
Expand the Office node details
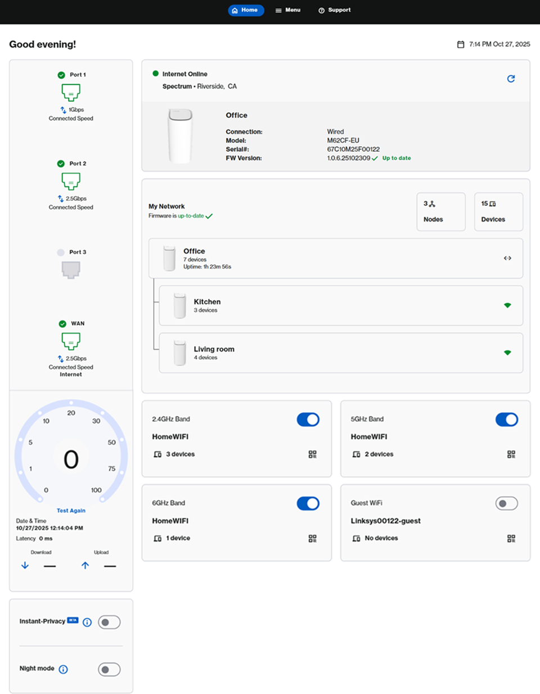tap(507, 258)
